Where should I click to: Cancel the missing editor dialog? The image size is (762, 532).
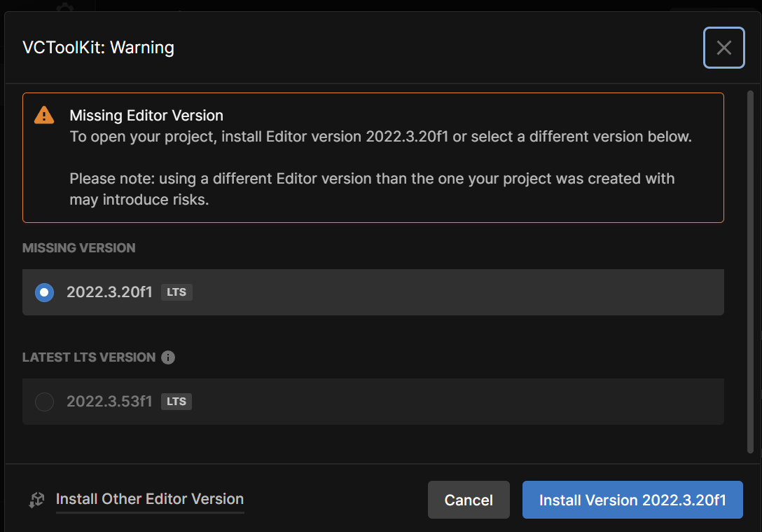click(469, 500)
